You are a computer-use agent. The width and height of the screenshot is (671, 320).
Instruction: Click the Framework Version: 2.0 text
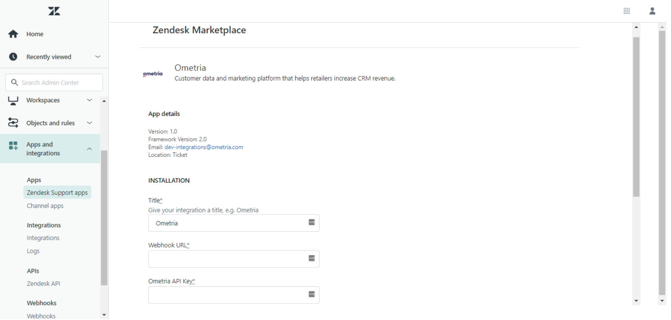177,139
